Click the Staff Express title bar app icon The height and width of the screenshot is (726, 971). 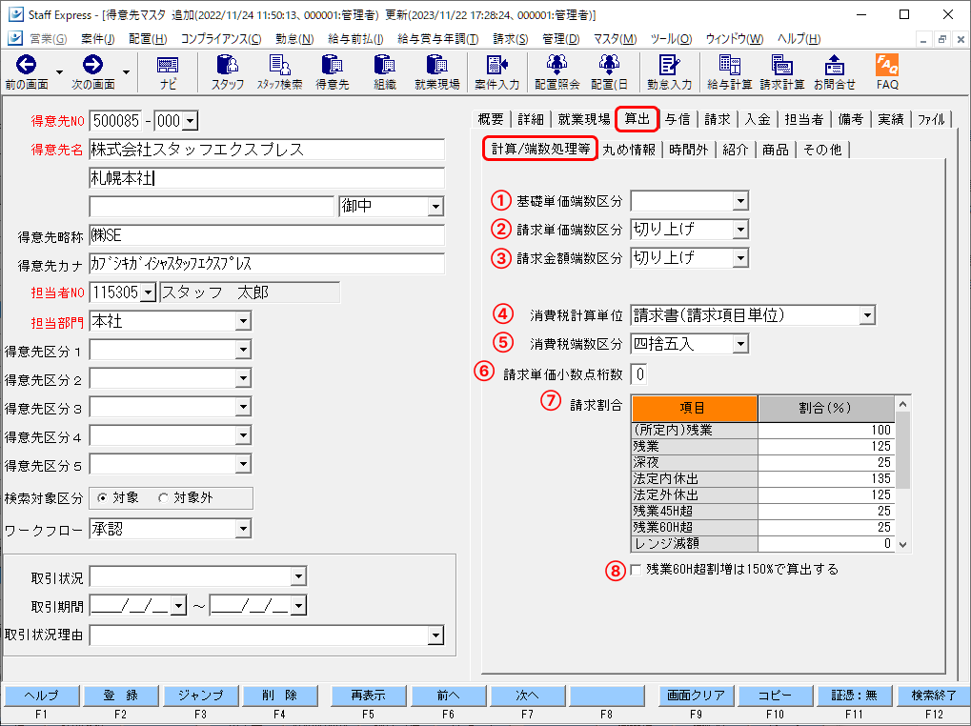point(15,14)
